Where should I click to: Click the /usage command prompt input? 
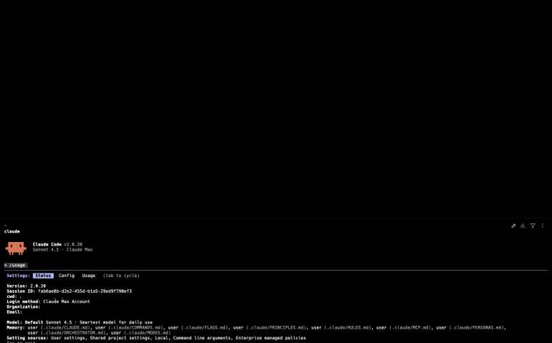[x=16, y=265]
